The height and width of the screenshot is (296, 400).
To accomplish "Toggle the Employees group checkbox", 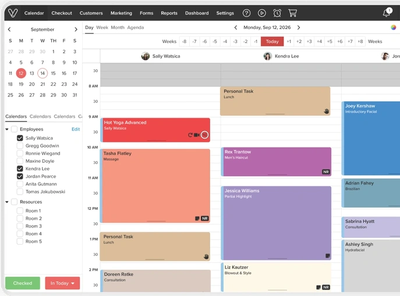I will click(x=15, y=129).
